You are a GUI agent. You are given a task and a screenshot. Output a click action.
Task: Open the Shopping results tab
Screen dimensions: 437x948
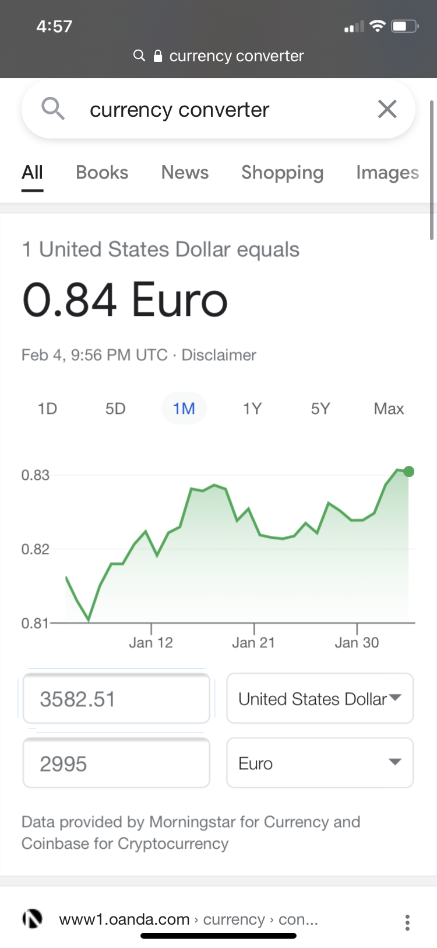[x=282, y=173]
